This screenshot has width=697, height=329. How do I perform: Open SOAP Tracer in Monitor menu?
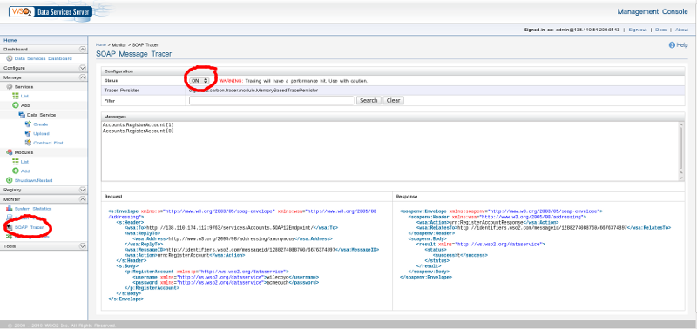tap(30, 227)
